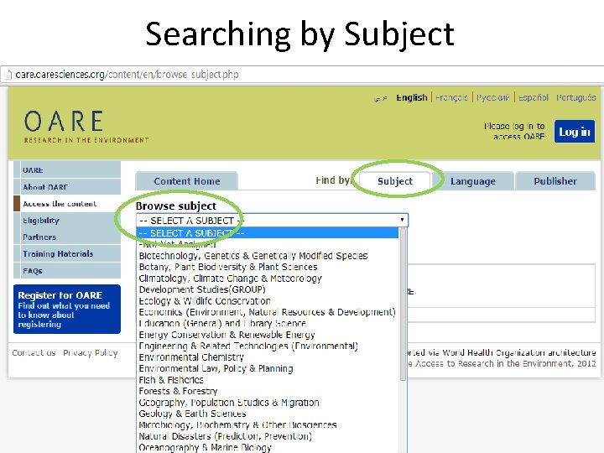Open Eligibility sidebar link
This screenshot has width=604, height=453.
(67, 221)
